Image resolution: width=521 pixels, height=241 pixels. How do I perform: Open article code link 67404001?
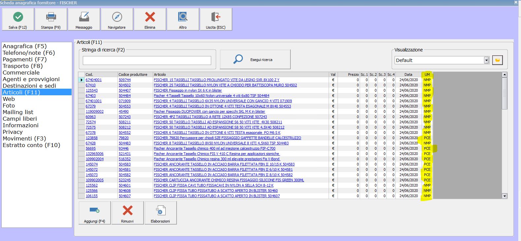click(94, 80)
